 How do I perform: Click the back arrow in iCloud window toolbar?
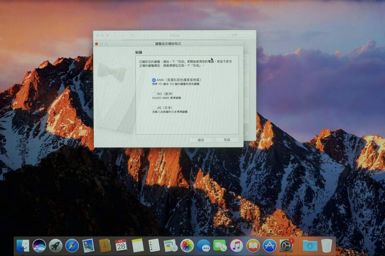(x=115, y=35)
